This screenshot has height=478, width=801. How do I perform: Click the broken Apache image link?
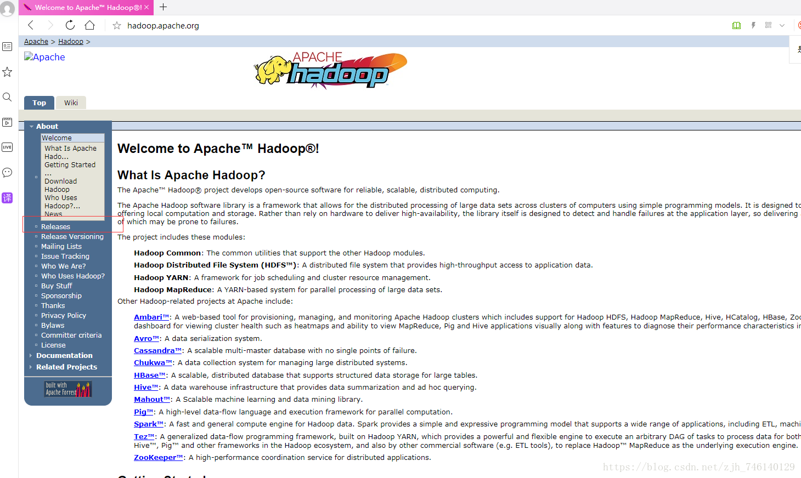pyautogui.click(x=44, y=57)
